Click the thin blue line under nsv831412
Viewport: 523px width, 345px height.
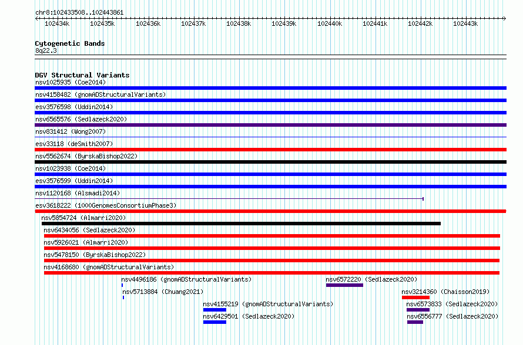(x=270, y=137)
